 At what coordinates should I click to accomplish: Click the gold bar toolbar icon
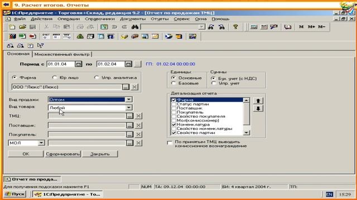coord(124,36)
